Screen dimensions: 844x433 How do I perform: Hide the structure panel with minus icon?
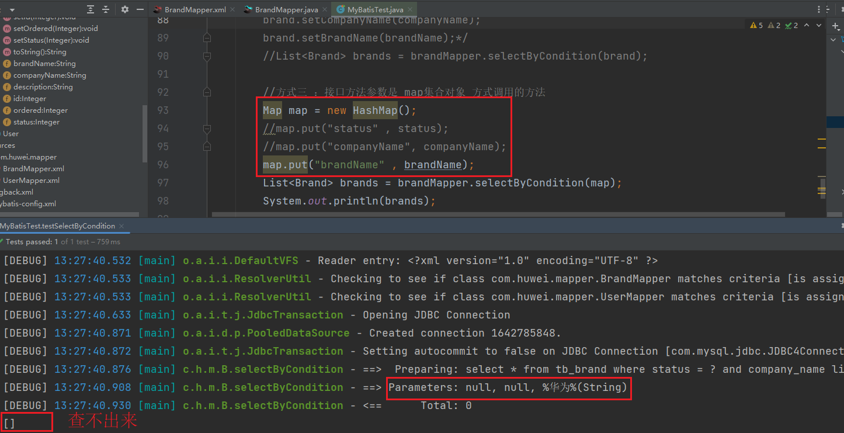140,9
